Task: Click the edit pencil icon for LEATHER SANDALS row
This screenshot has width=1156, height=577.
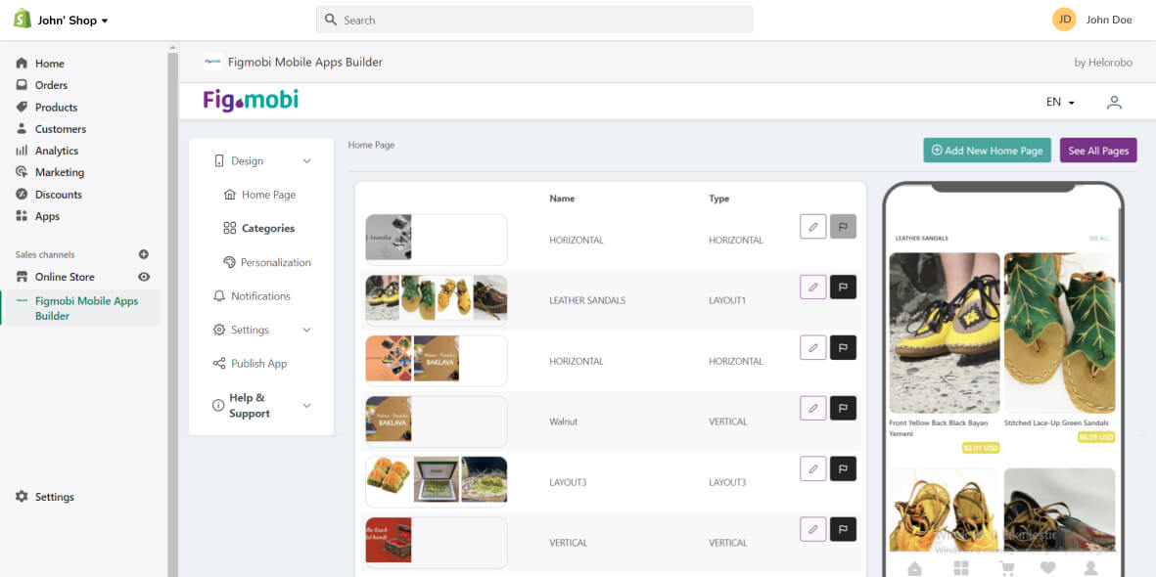Action: (812, 288)
